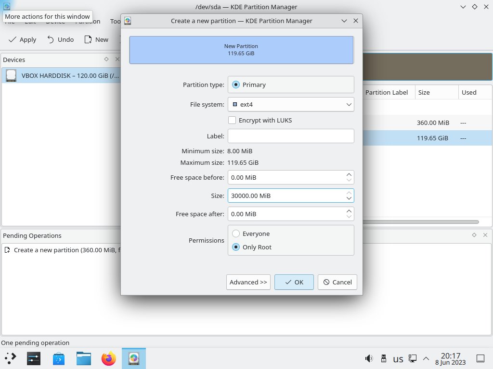Close the Devices panel

pyautogui.click(x=117, y=59)
